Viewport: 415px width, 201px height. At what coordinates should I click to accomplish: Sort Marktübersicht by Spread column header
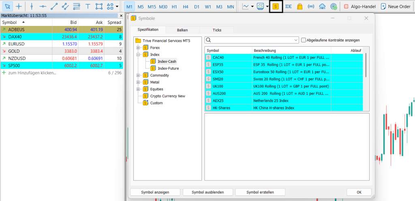[113, 22]
